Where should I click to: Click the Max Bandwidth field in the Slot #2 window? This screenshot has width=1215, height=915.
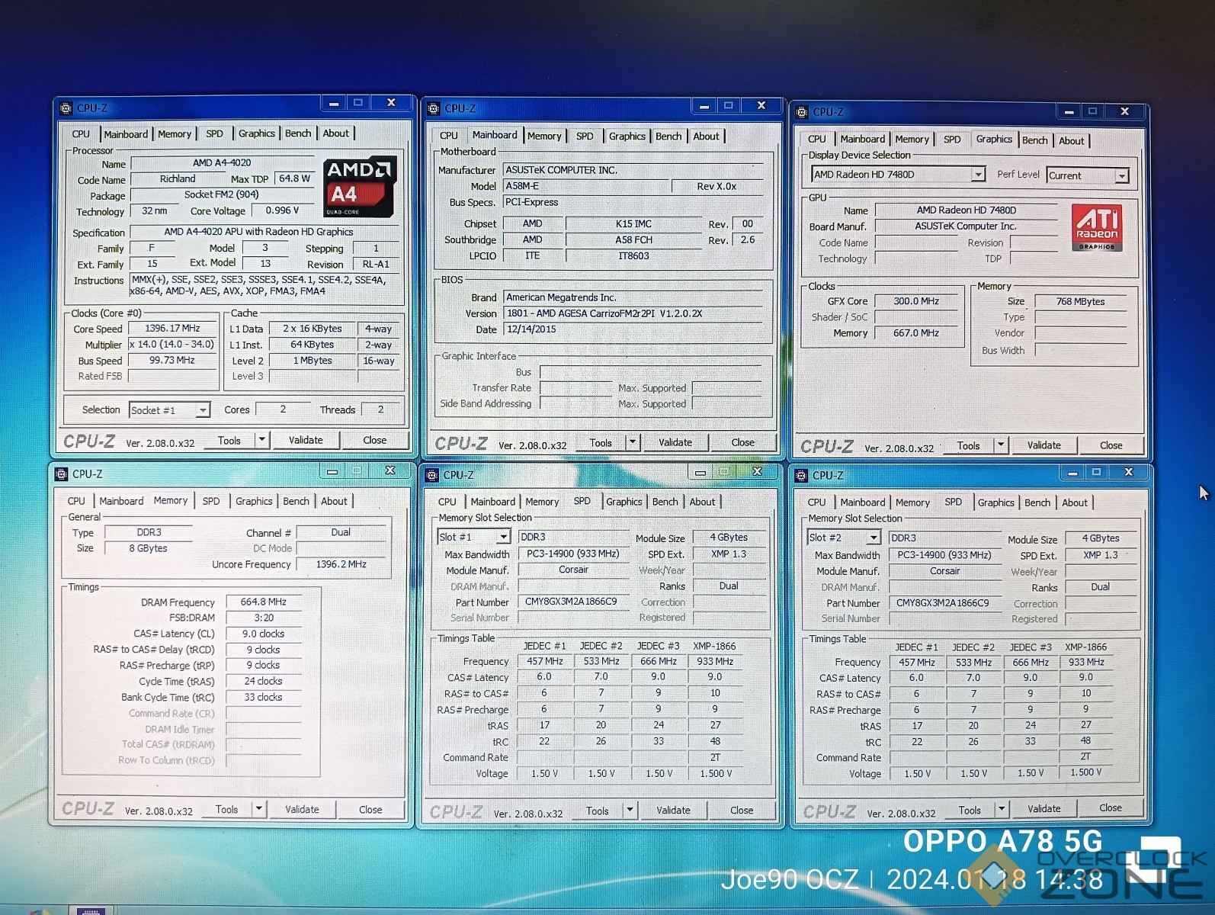coord(944,555)
